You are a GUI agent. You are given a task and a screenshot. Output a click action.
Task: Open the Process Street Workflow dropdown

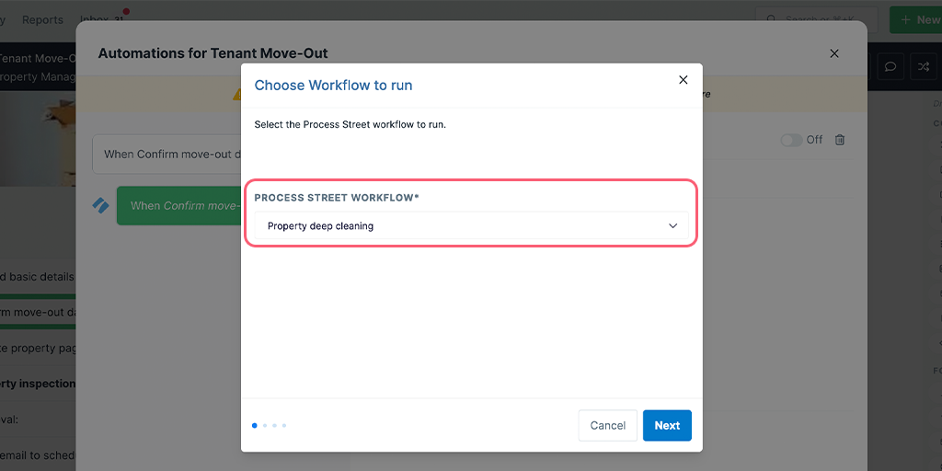(x=472, y=226)
